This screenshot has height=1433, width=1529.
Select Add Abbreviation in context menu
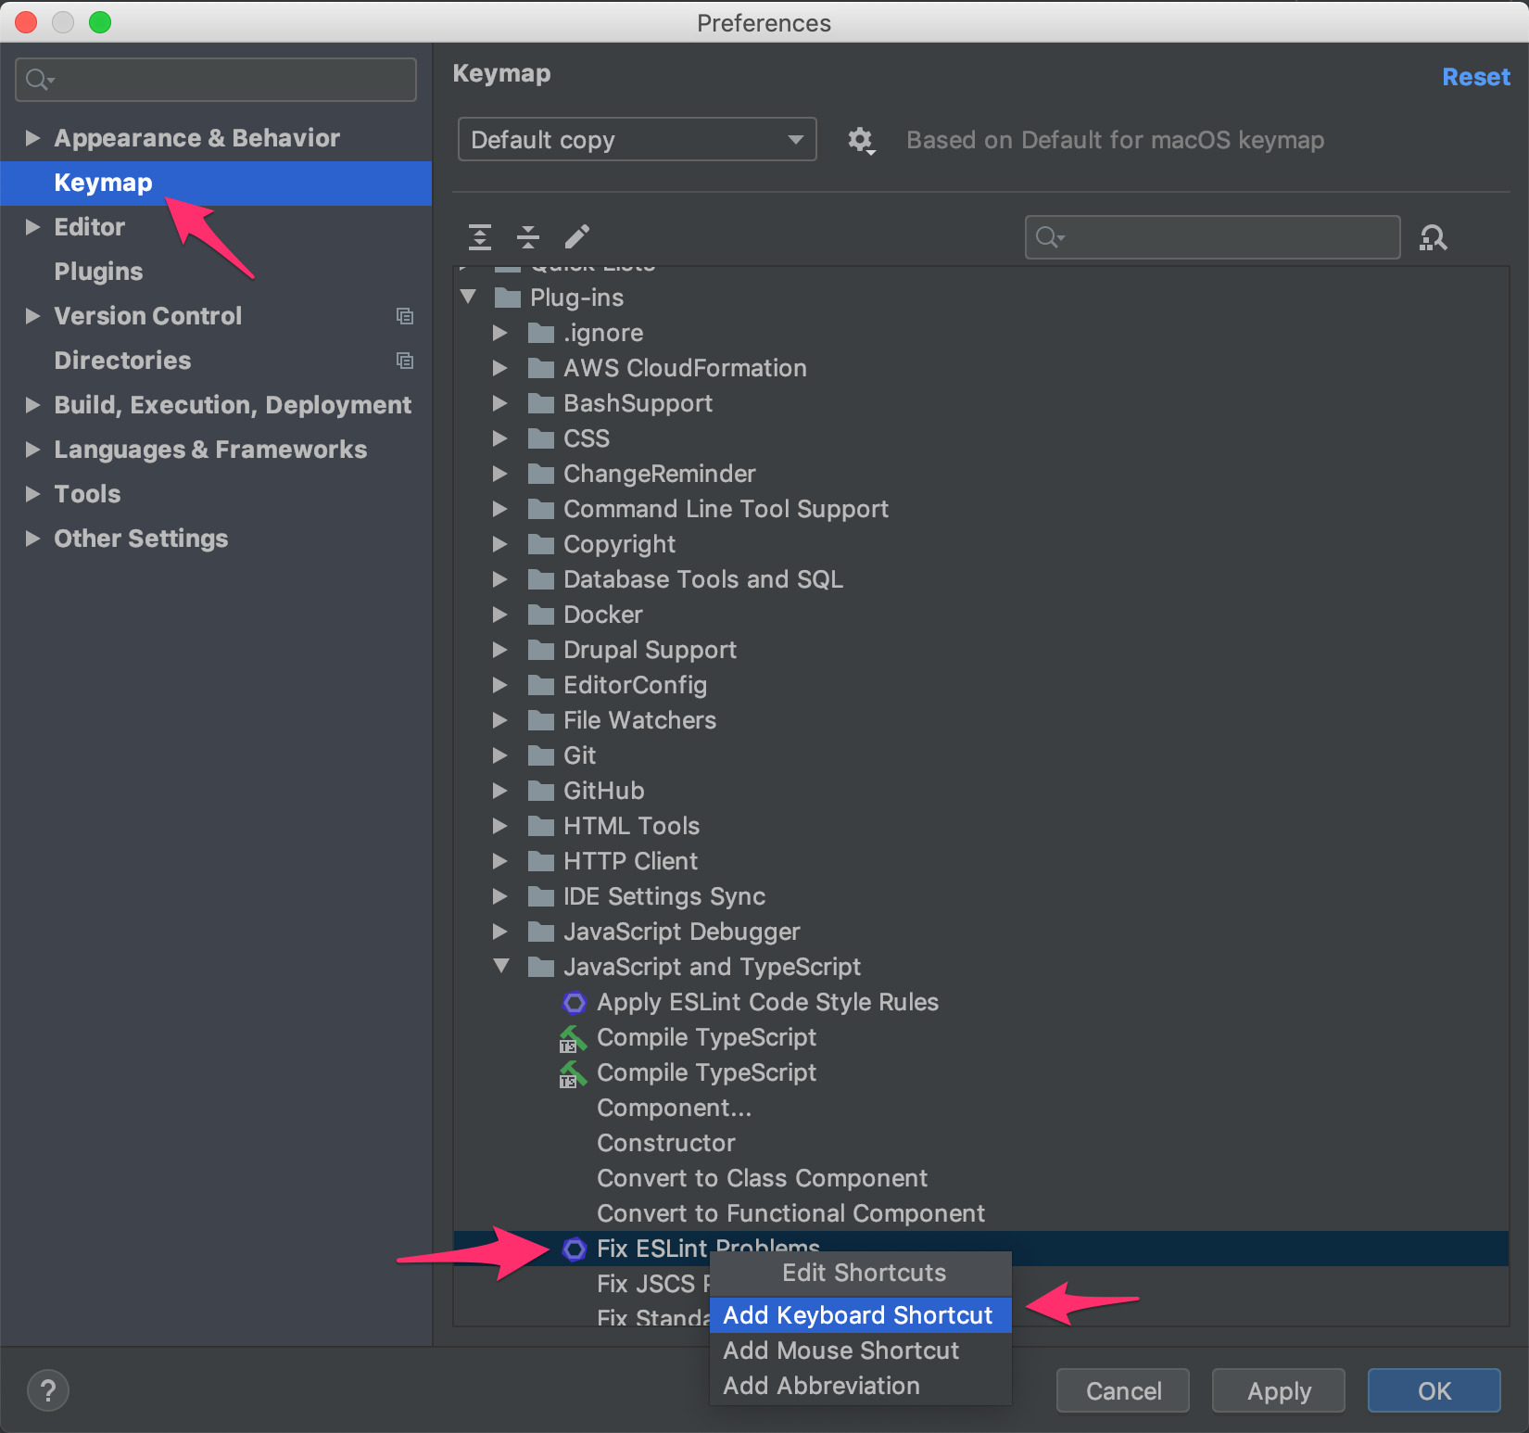[x=821, y=1386]
